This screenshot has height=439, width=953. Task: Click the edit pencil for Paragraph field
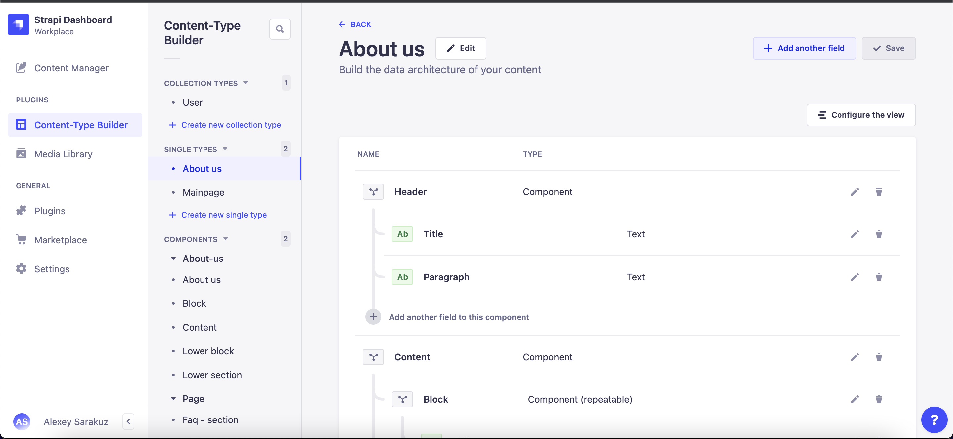tap(855, 277)
